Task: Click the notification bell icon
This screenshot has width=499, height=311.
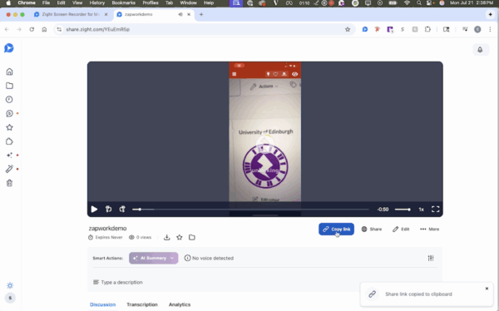Action: tap(480, 50)
